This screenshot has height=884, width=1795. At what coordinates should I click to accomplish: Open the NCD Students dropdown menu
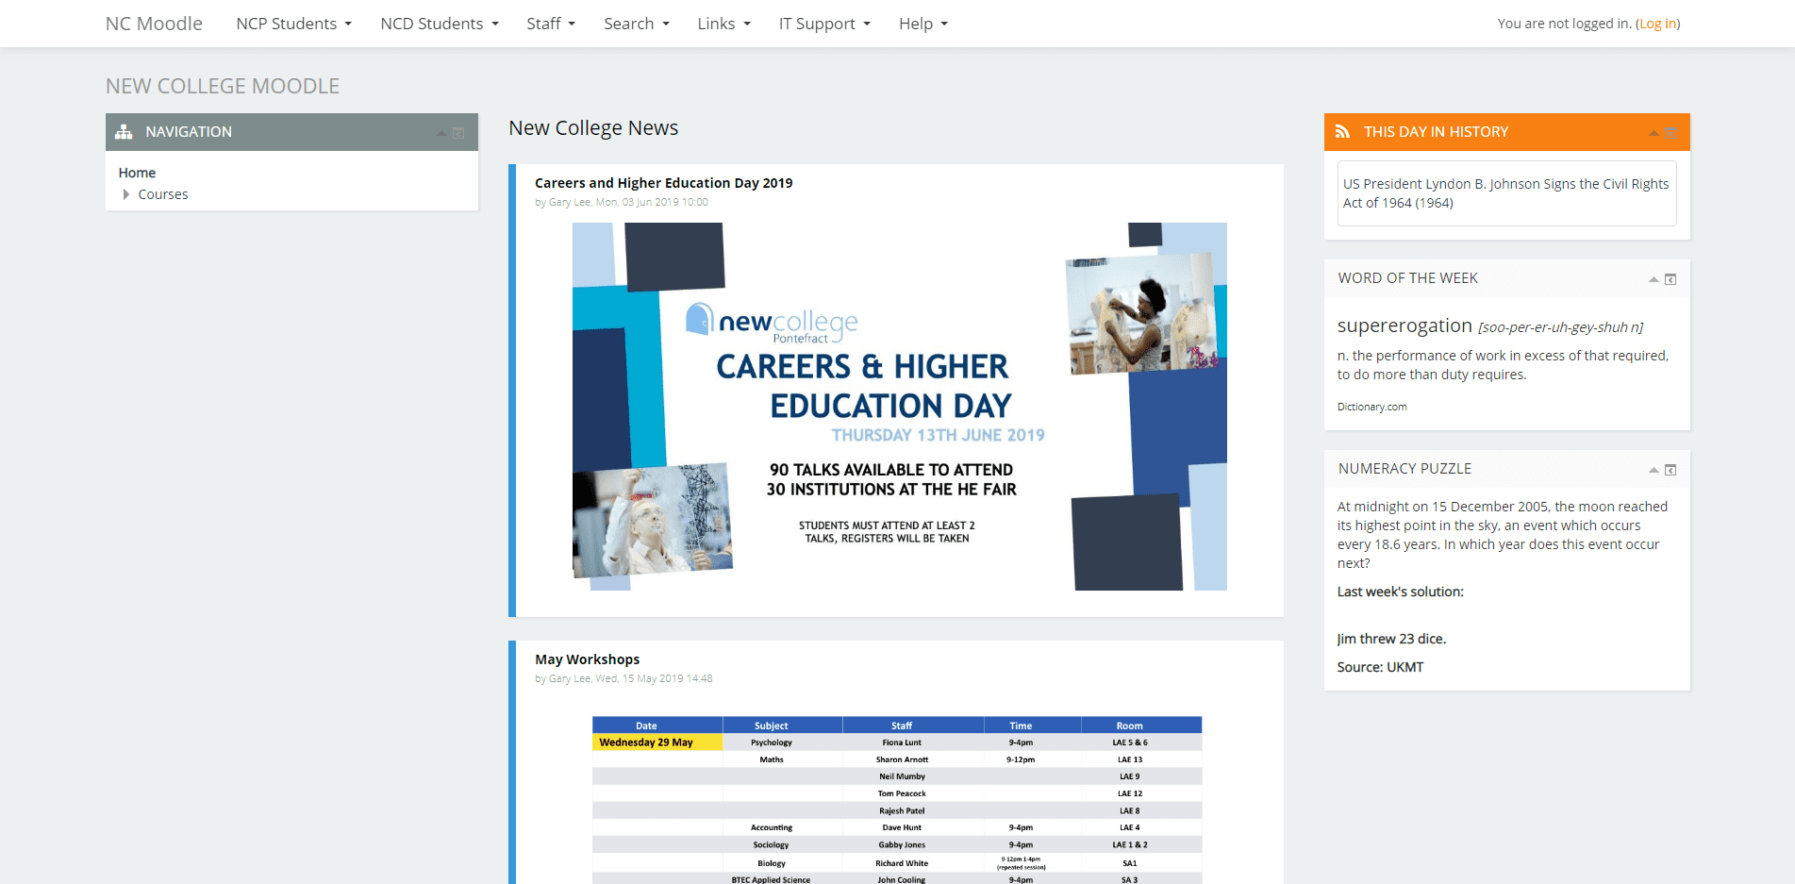point(440,24)
